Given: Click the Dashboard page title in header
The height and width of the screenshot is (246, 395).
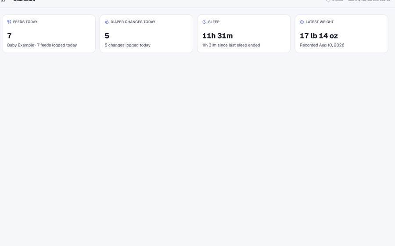Looking at the screenshot, I should 24,0.
